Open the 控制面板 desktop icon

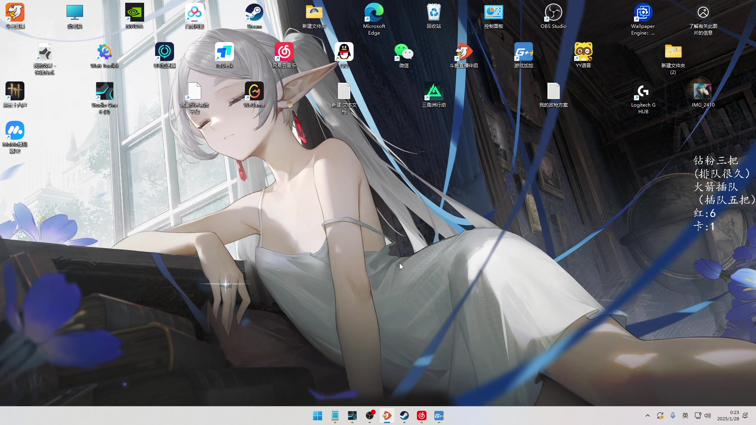pos(494,16)
